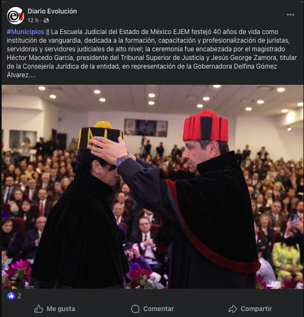Click the blue like reaction icon
This screenshot has height=317, width=304.
tap(11, 296)
